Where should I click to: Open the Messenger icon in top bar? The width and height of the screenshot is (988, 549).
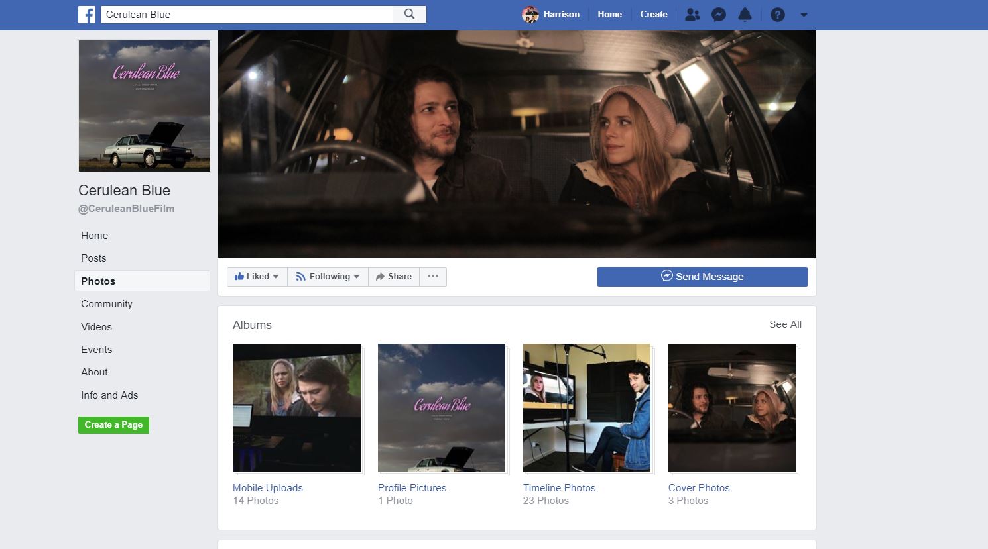tap(719, 15)
